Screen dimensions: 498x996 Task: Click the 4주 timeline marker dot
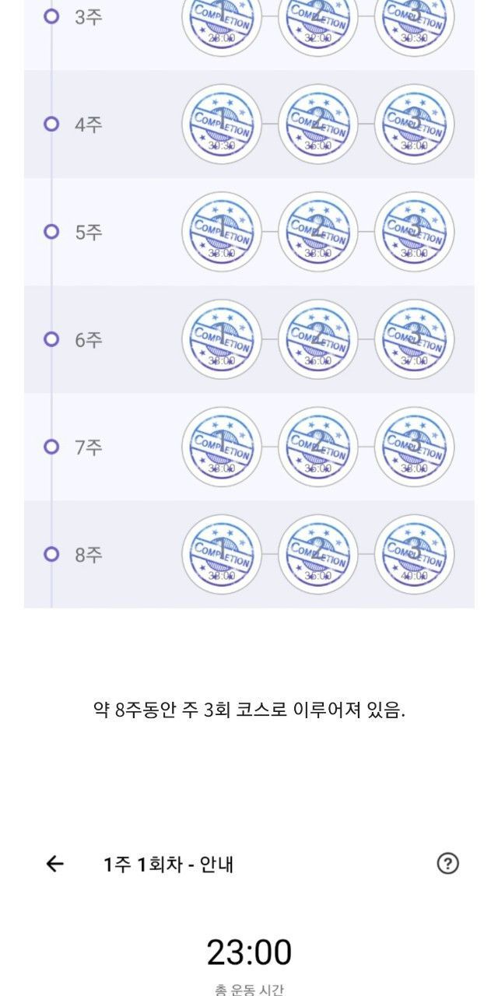pyautogui.click(x=51, y=124)
